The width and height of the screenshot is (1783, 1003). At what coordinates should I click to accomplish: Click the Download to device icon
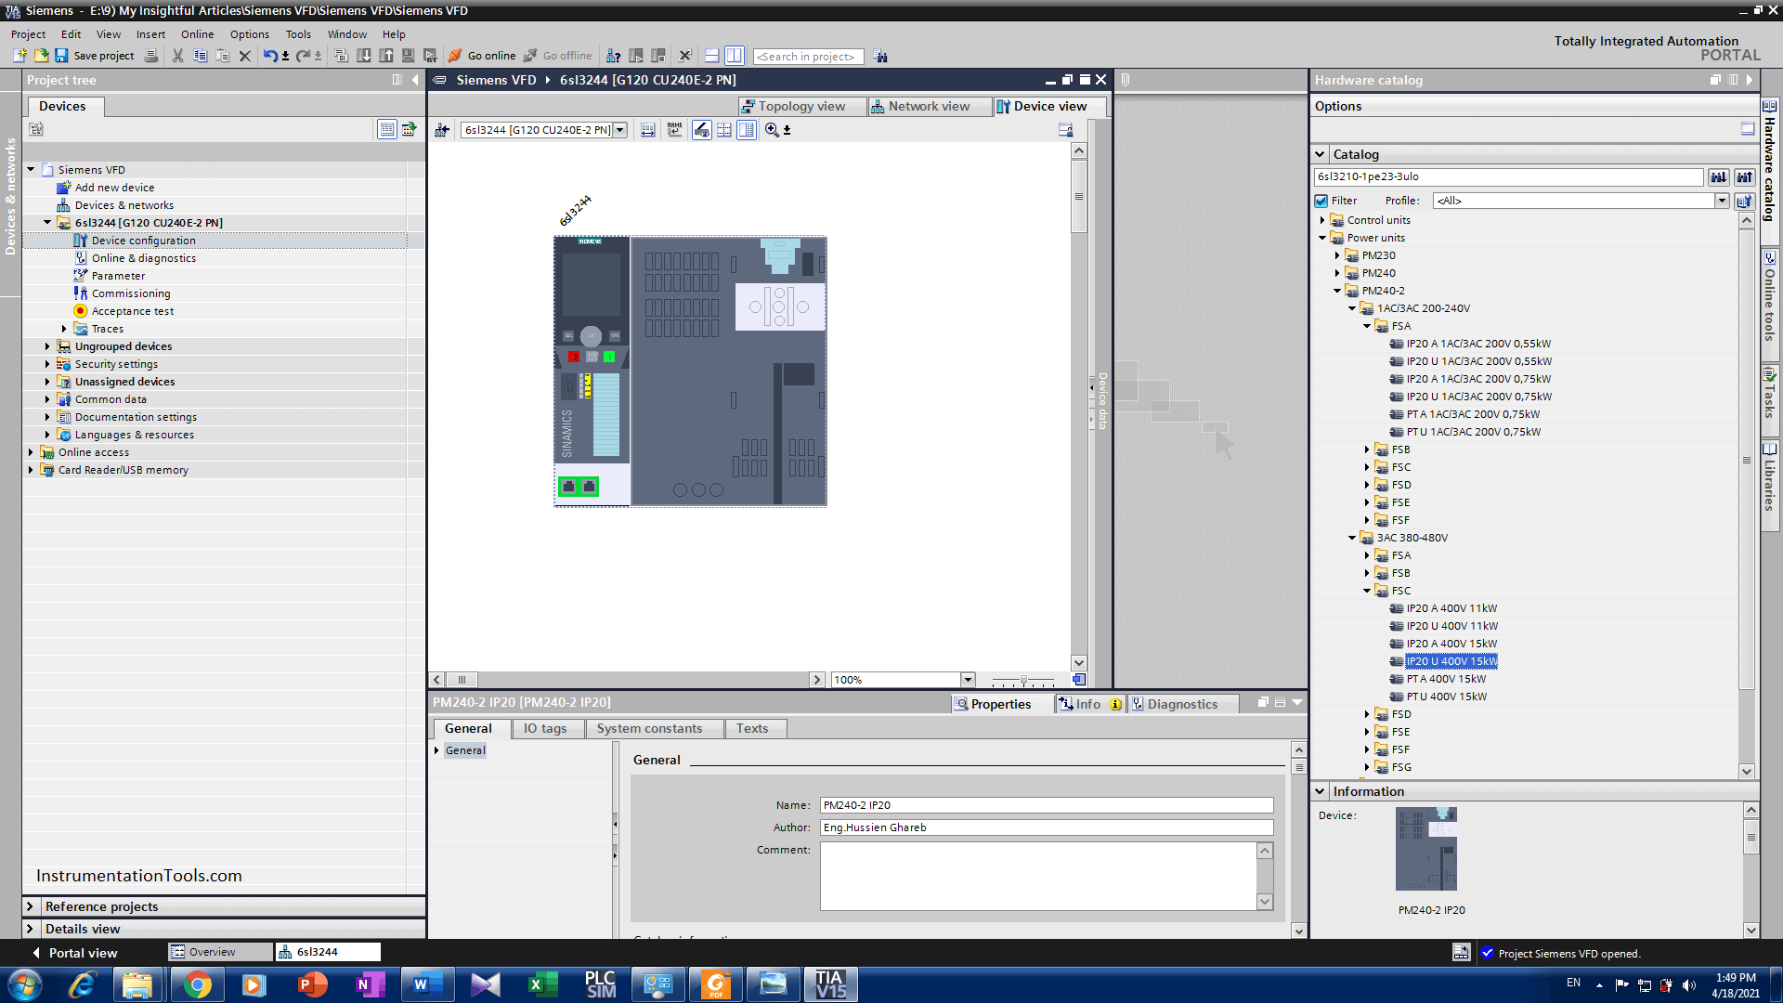pos(364,56)
